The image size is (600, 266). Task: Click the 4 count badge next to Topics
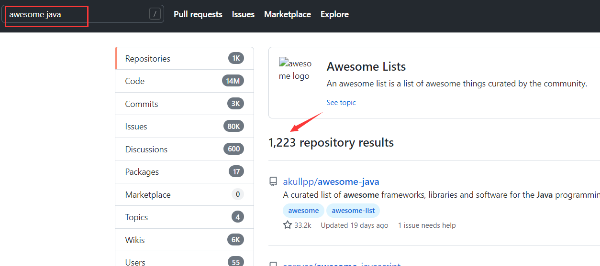[x=238, y=217]
